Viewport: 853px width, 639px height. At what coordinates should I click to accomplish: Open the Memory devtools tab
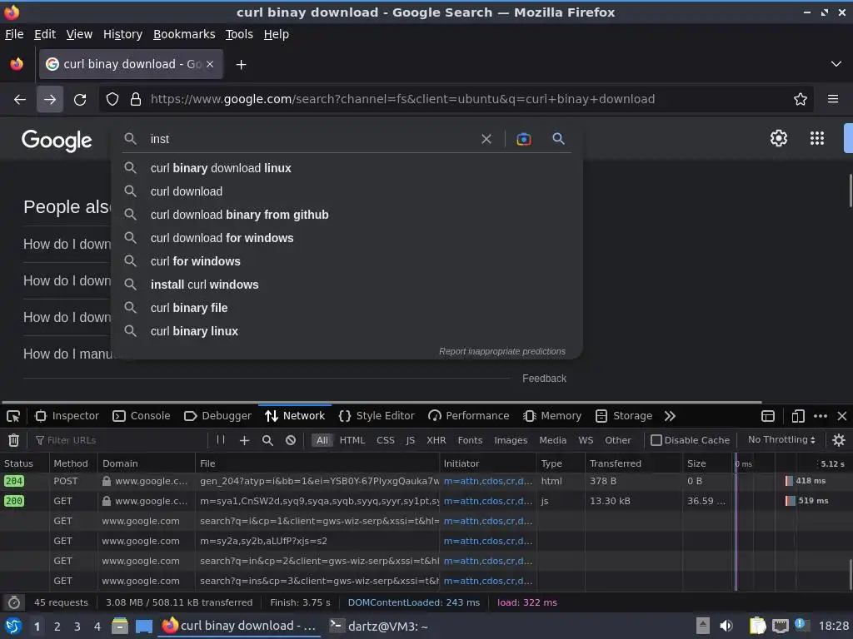point(552,416)
